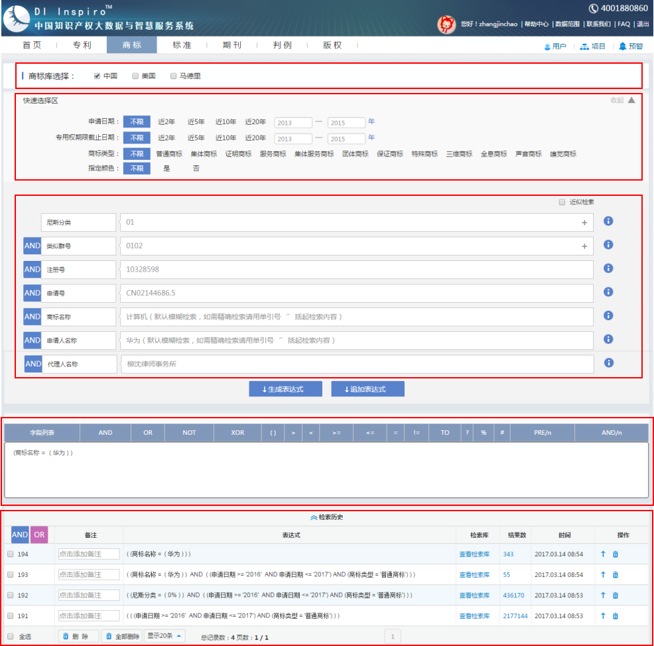Open the 项目 hierarchy icon
The height and width of the screenshot is (646, 654).
(584, 46)
